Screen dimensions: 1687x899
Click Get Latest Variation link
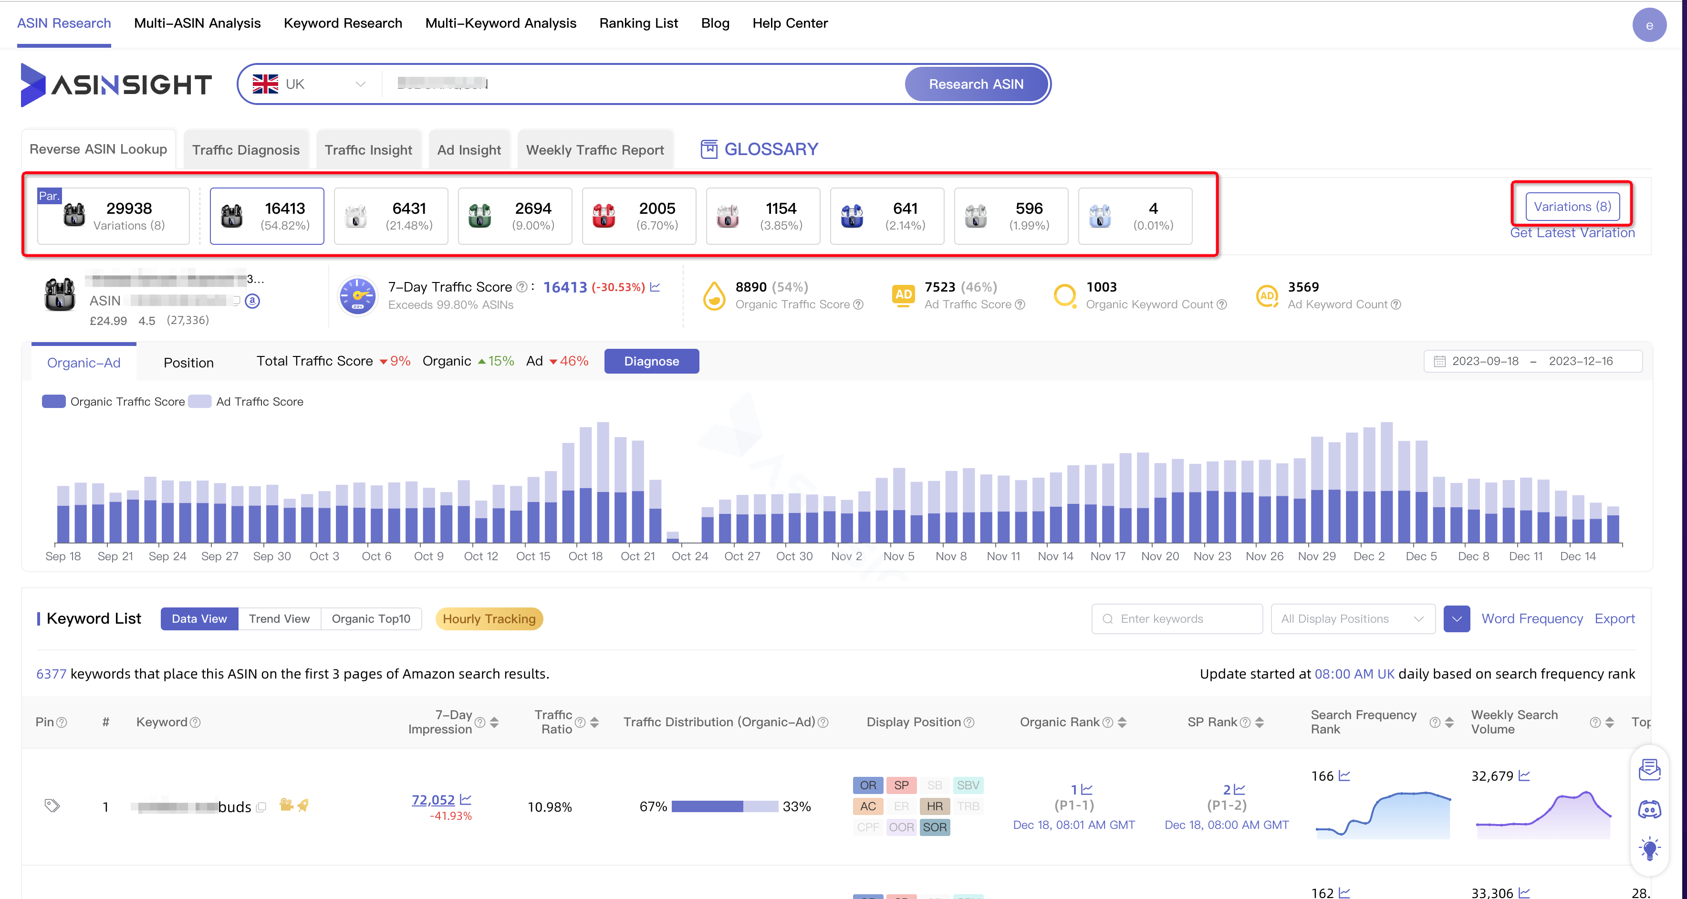[x=1572, y=232]
